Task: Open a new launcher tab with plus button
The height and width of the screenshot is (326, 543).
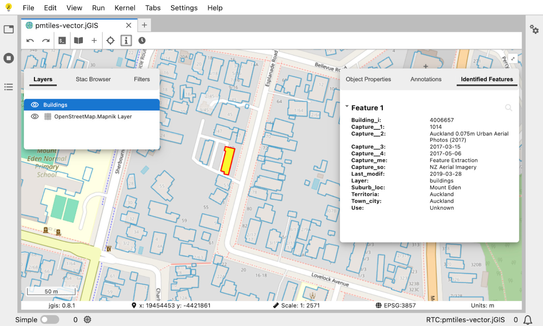Action: tap(144, 25)
